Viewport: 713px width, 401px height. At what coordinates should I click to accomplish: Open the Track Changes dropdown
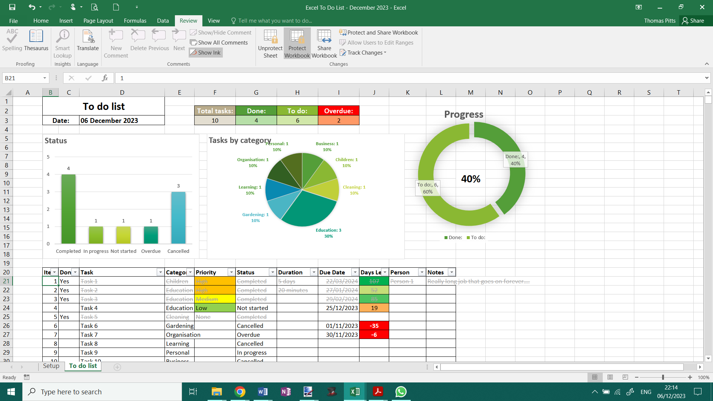point(363,52)
